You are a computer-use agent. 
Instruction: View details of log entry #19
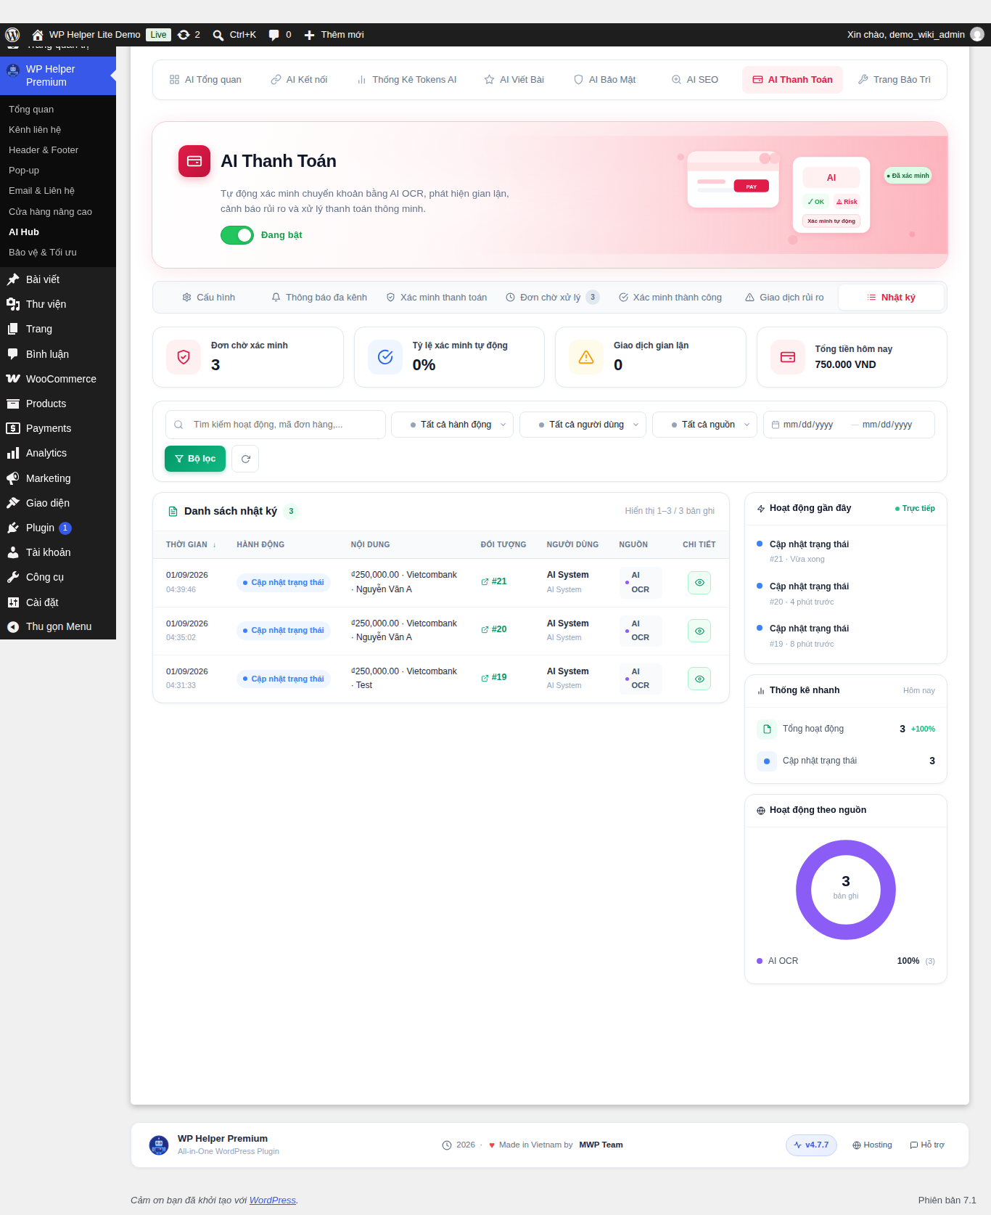coord(699,679)
